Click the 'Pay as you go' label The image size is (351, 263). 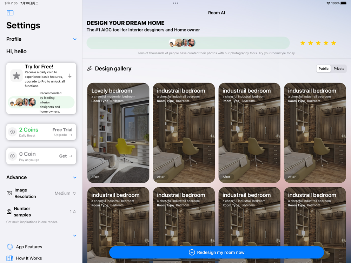click(x=29, y=160)
